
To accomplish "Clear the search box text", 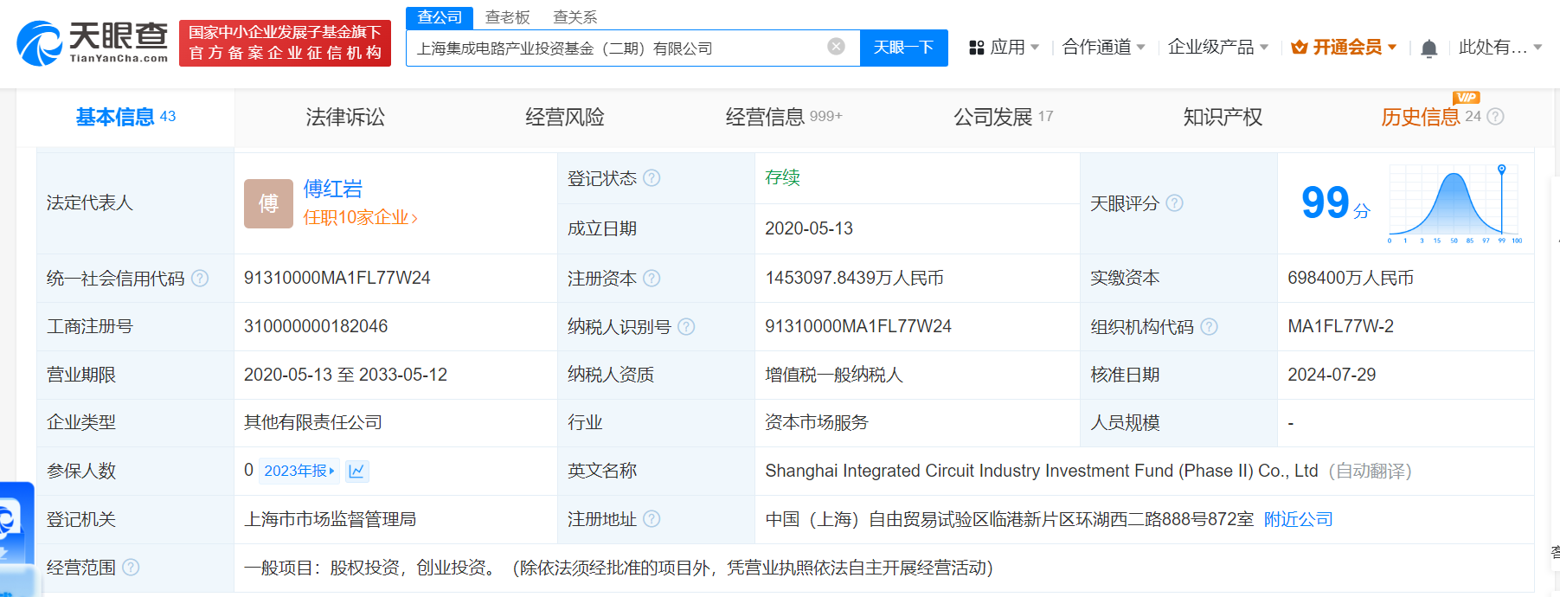I will tap(836, 47).
